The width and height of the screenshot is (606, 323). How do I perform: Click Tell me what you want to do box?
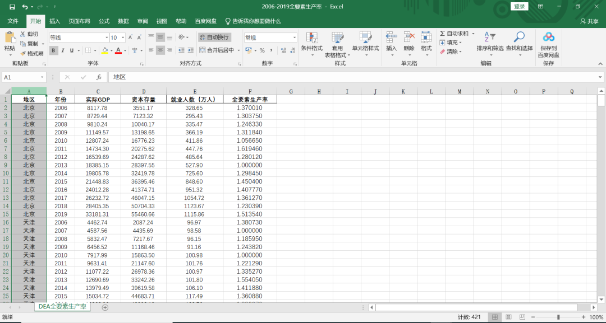253,21
